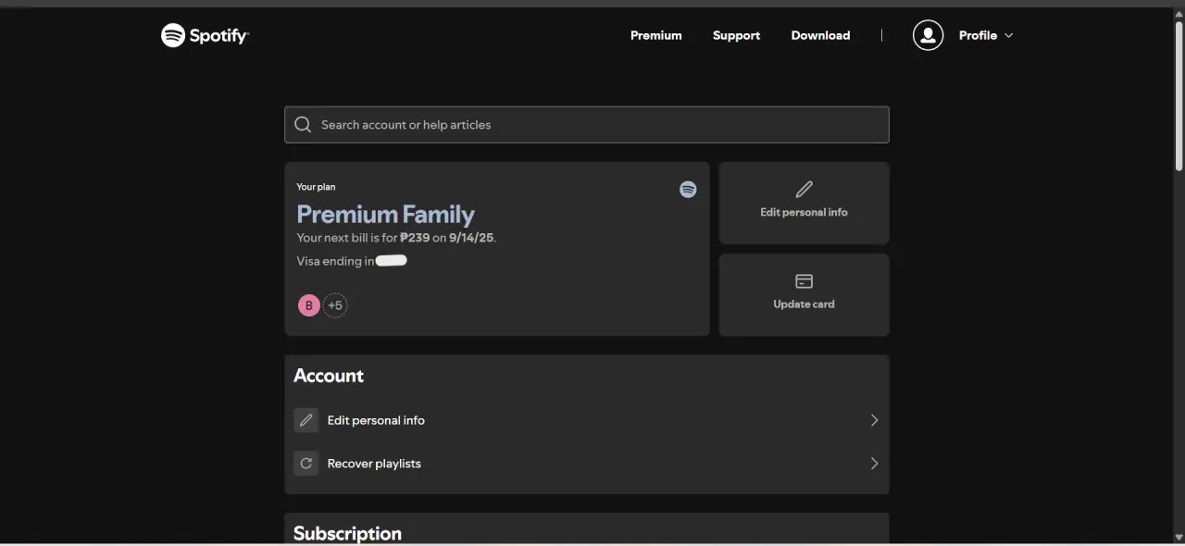Click the Recover playlists refresh icon

click(306, 464)
